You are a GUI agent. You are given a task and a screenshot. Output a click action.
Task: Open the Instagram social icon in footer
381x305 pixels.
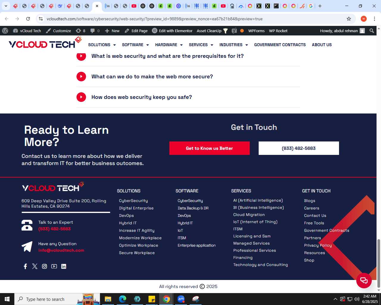[44, 266]
